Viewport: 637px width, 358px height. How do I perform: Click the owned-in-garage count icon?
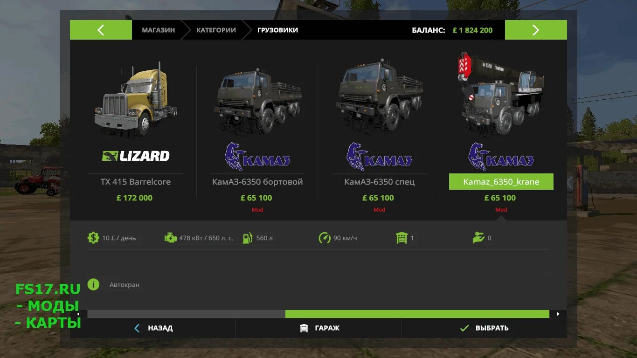(x=402, y=238)
